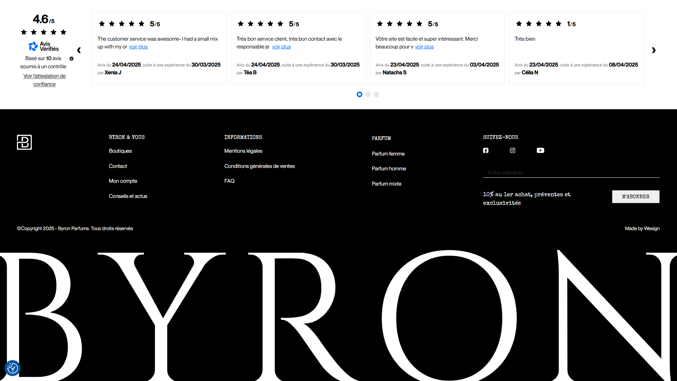The width and height of the screenshot is (677, 381).
Task: Click the Avis Vérifiés logo
Action: (x=43, y=46)
